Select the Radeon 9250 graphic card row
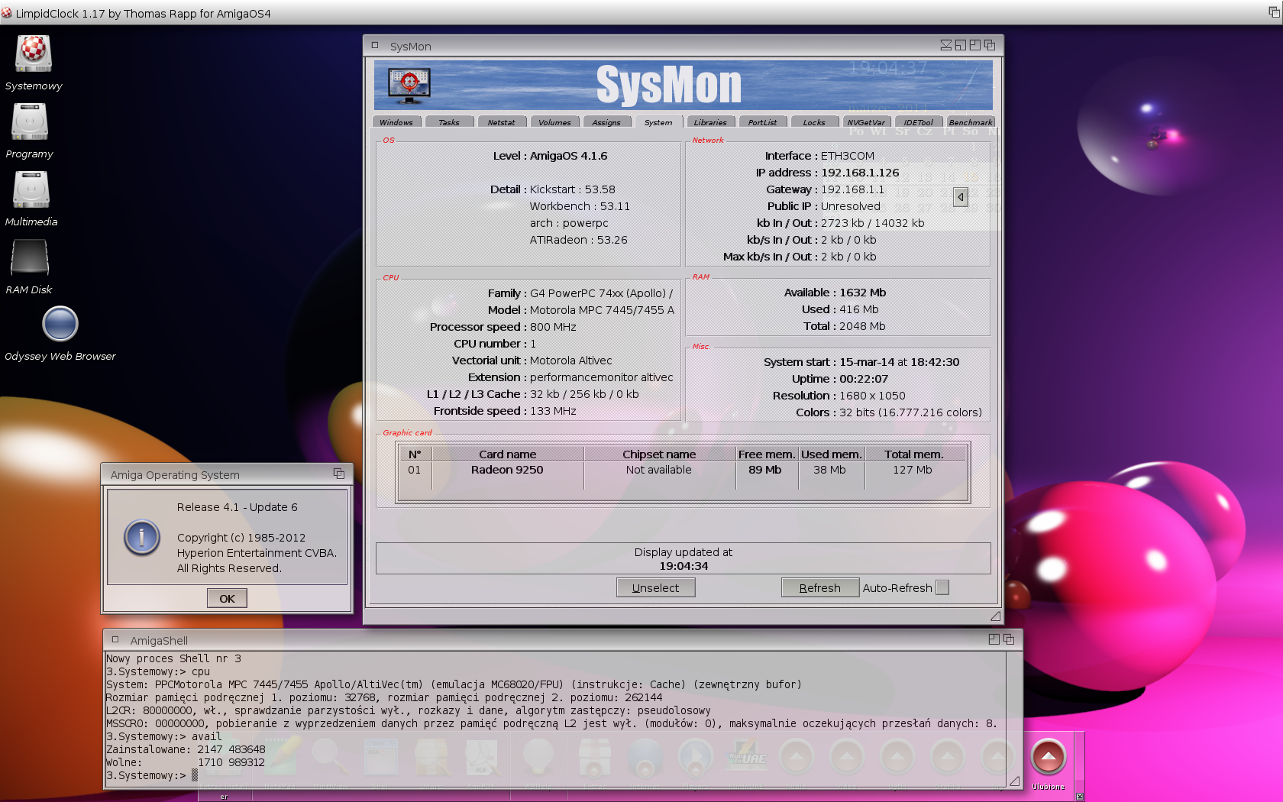 click(683, 470)
